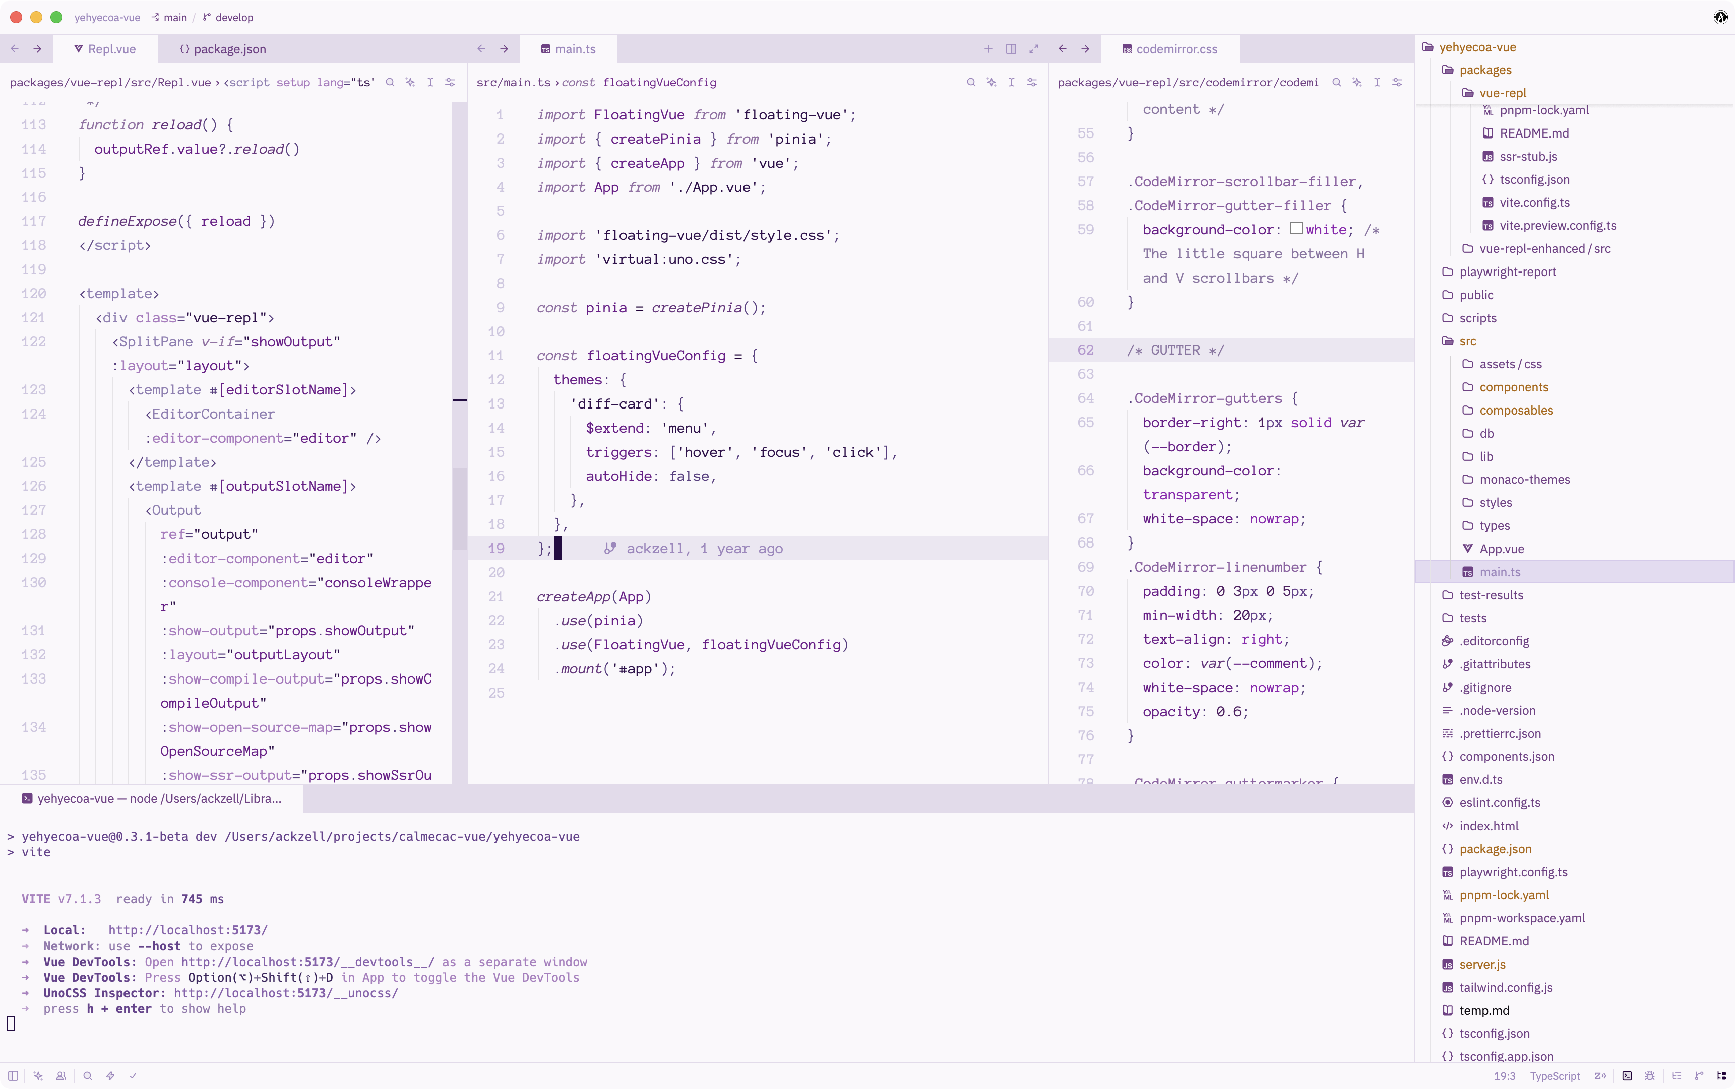Open buffer search in Repl.vue toolbar
The height and width of the screenshot is (1089, 1735).
[x=390, y=82]
